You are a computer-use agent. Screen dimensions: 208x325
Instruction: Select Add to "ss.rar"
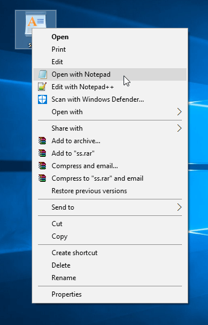point(110,153)
